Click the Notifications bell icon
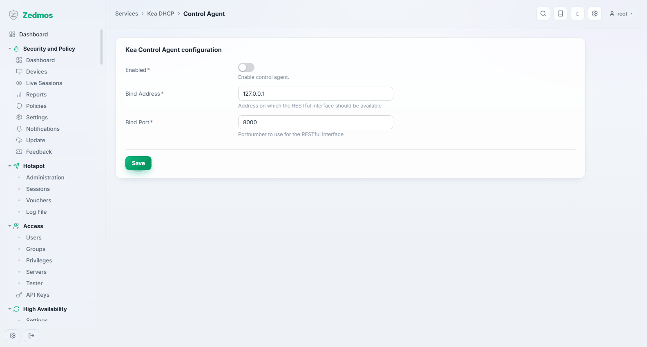 [x=19, y=129]
